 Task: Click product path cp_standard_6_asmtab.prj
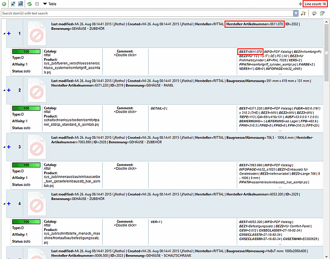pos(72,122)
